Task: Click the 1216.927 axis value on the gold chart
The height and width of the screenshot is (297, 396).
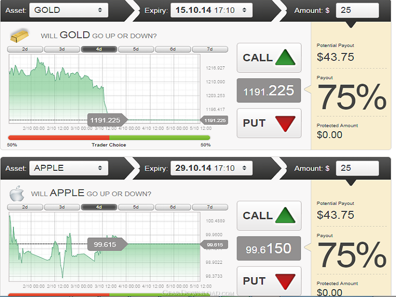Action: [x=215, y=68]
